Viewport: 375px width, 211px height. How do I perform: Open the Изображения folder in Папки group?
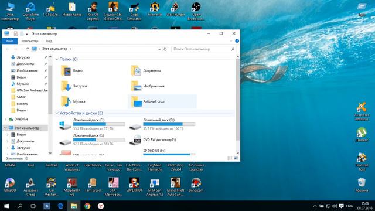pyautogui.click(x=148, y=86)
